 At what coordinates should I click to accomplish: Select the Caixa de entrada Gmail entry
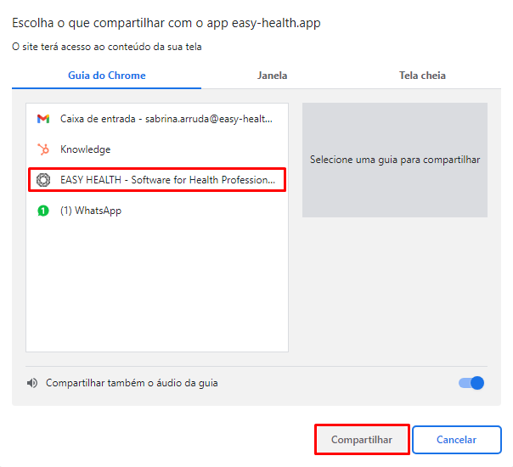pos(166,119)
